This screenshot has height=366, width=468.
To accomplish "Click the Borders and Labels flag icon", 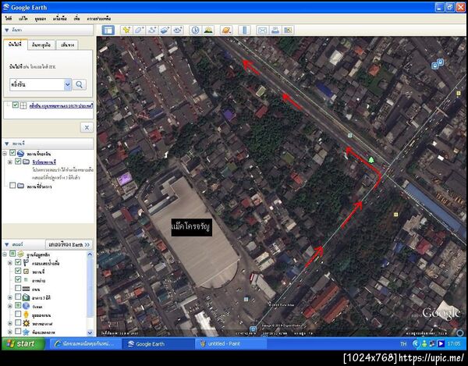I will [26, 263].
